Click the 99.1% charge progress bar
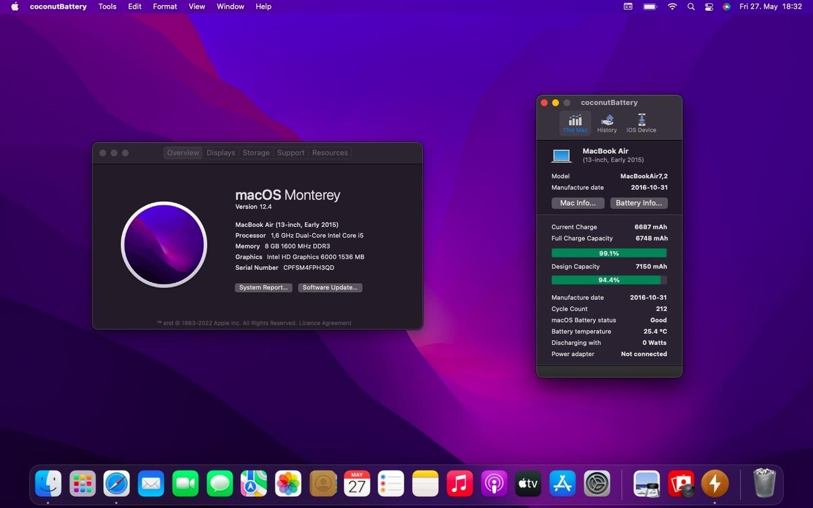Screen dimensions: 813x508 click(x=609, y=253)
